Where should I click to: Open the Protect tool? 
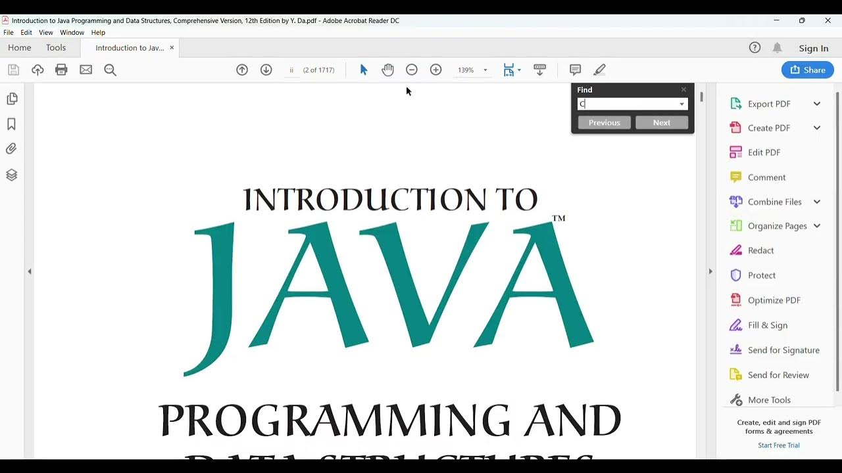753,275
